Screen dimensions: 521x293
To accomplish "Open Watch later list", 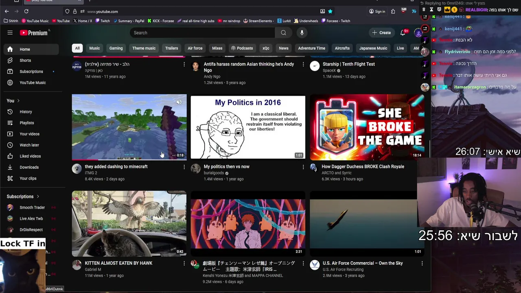I will click(32, 145).
